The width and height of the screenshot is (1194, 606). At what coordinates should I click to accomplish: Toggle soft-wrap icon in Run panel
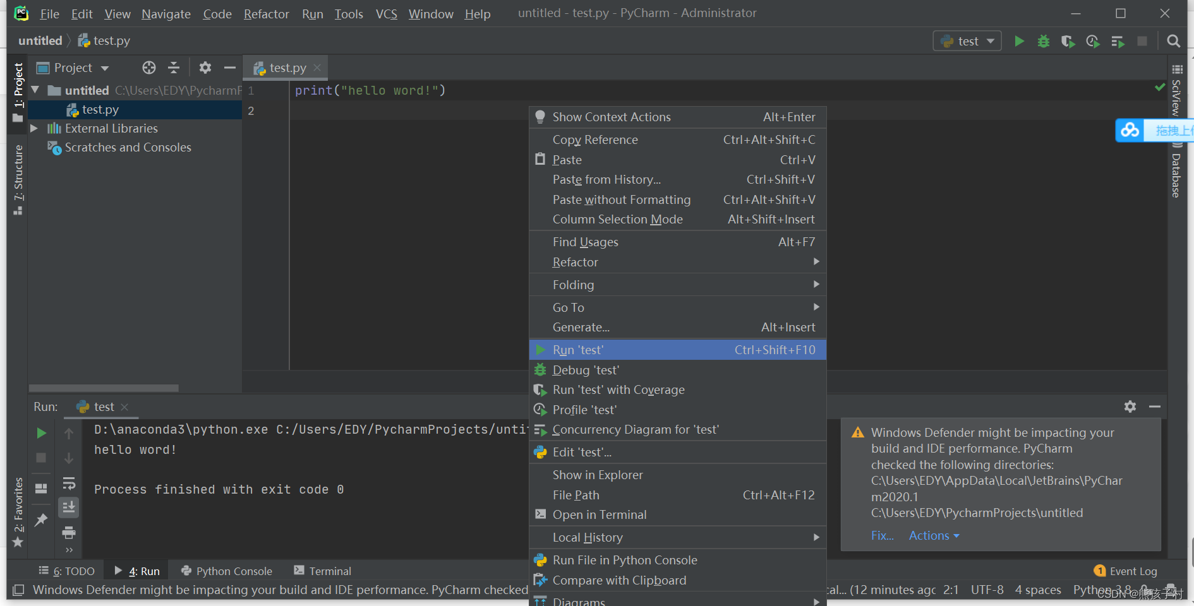tap(69, 483)
